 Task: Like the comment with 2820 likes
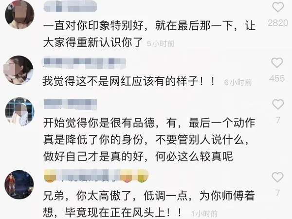(278, 7)
